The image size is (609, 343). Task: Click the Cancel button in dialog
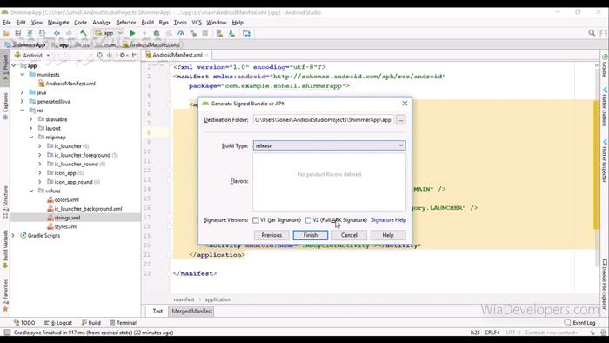(349, 235)
